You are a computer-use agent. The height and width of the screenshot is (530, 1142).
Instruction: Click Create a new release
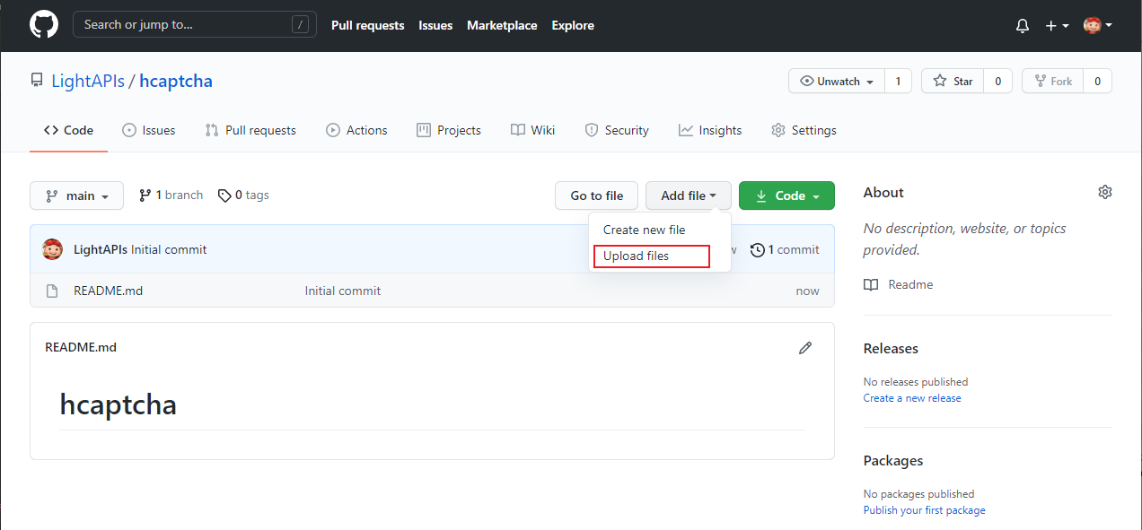pyautogui.click(x=912, y=398)
